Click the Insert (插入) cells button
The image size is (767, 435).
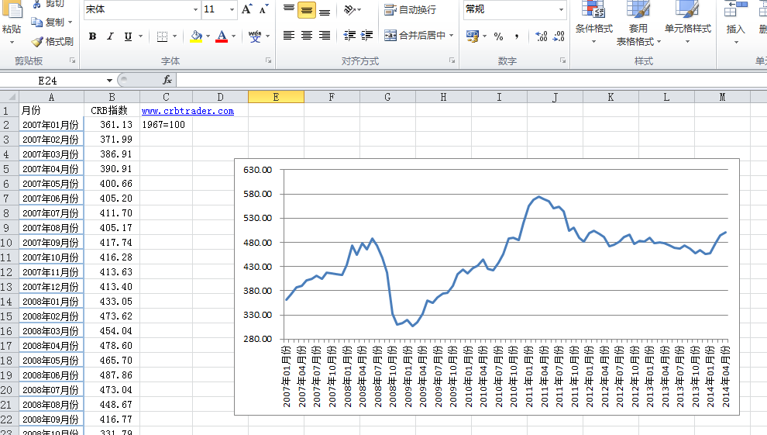[x=736, y=23]
